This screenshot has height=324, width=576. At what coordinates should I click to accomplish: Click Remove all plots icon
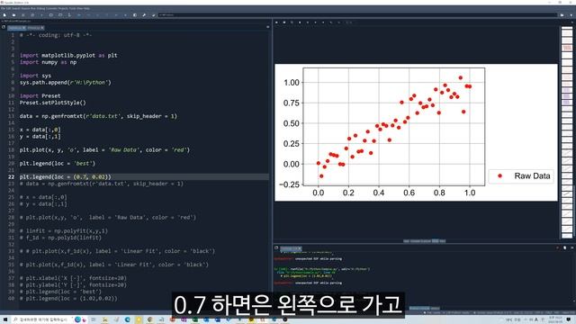(308, 22)
